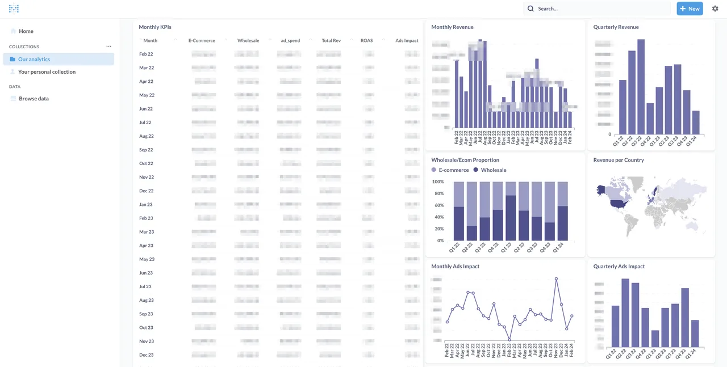This screenshot has width=727, height=367.
Task: Open Monthly Revenue card title
Action: (452, 27)
